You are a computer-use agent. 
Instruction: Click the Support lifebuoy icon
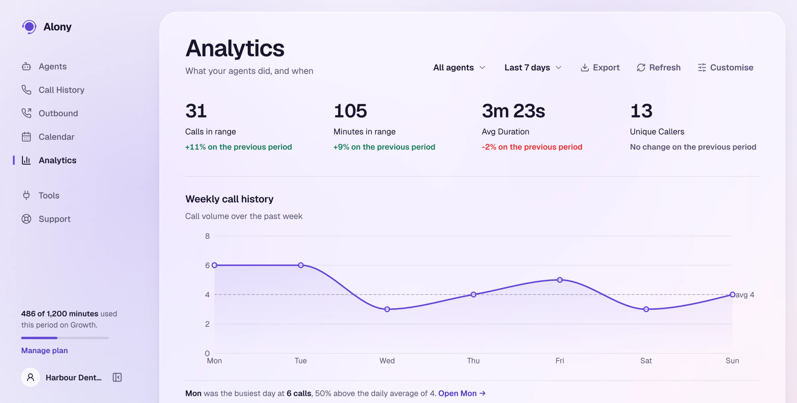tap(26, 219)
